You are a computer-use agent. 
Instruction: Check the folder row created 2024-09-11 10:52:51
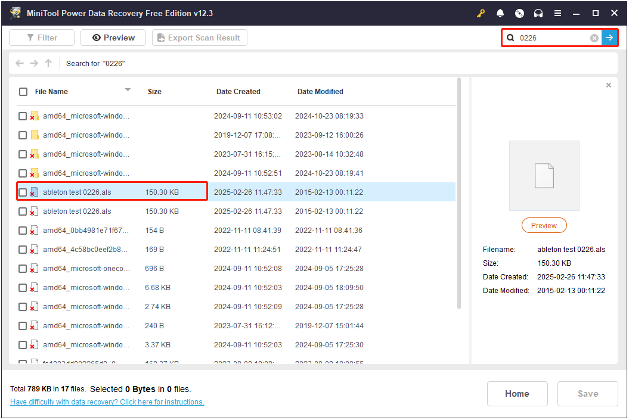23,173
